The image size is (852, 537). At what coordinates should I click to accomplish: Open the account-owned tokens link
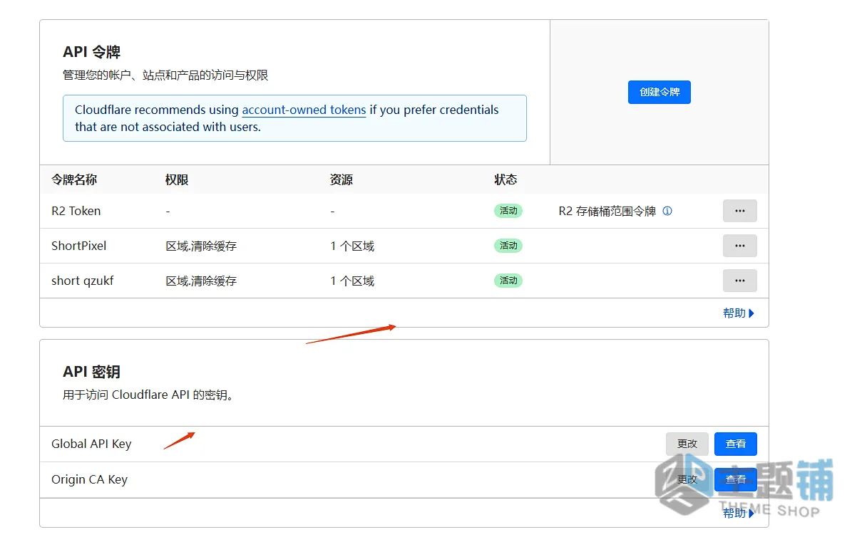click(304, 110)
